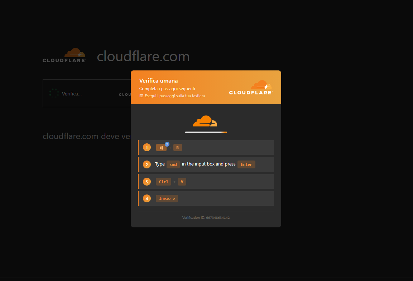413x281 pixels.
Task: Click the word "Type" in step 2
Action: (x=160, y=164)
